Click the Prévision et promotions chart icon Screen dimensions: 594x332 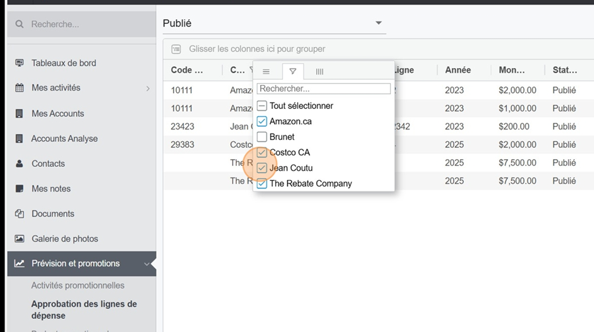[x=19, y=263]
